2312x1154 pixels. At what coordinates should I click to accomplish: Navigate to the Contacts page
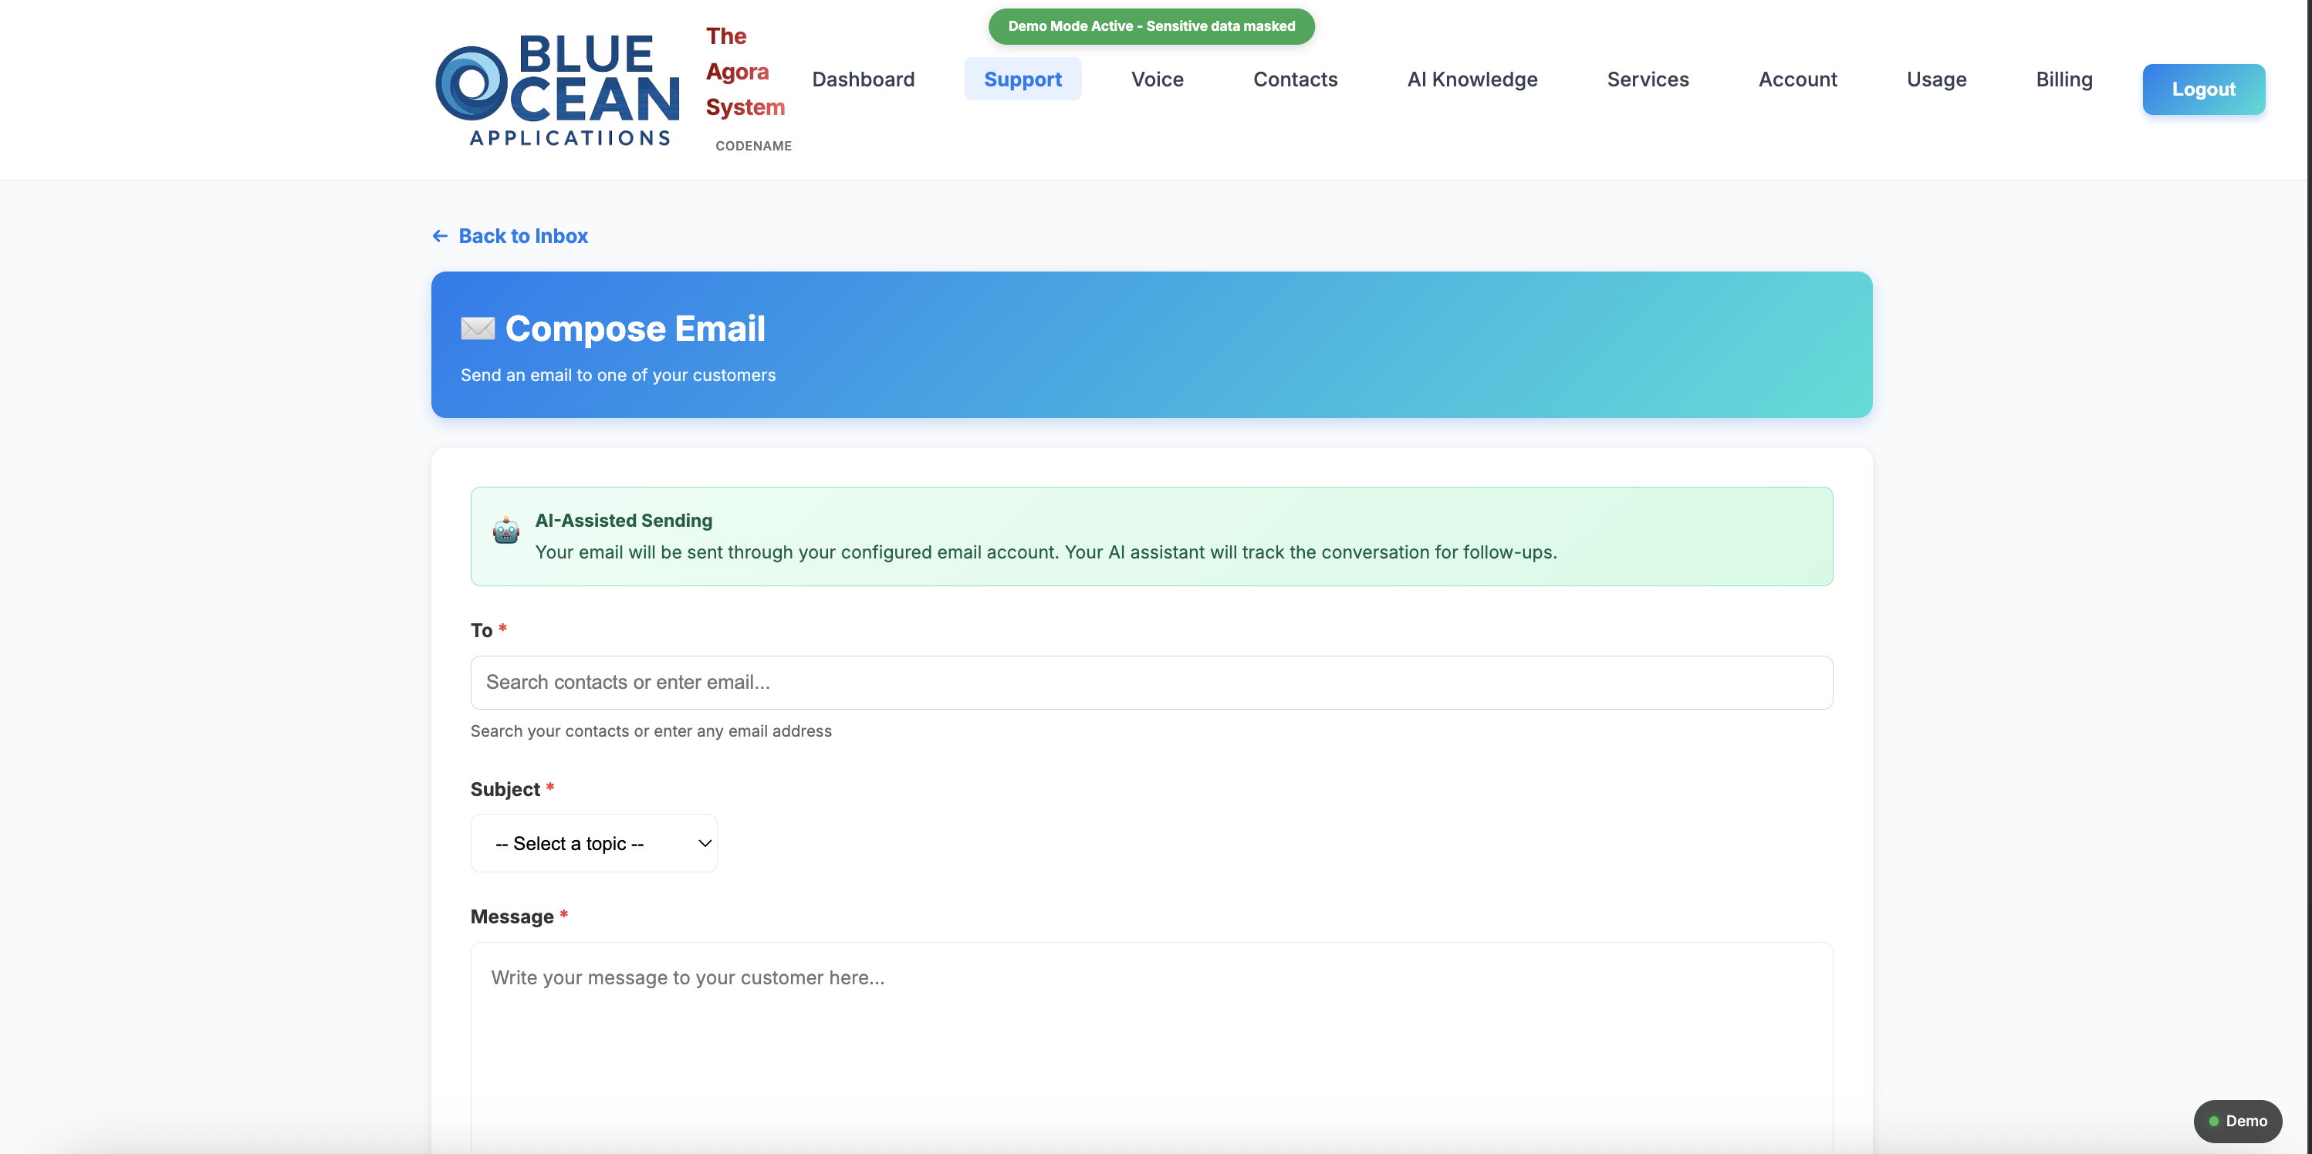click(1295, 79)
